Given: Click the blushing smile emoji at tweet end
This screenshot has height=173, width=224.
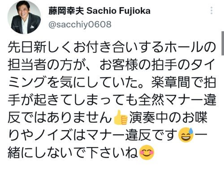Looking at the screenshot, I should 146,152.
